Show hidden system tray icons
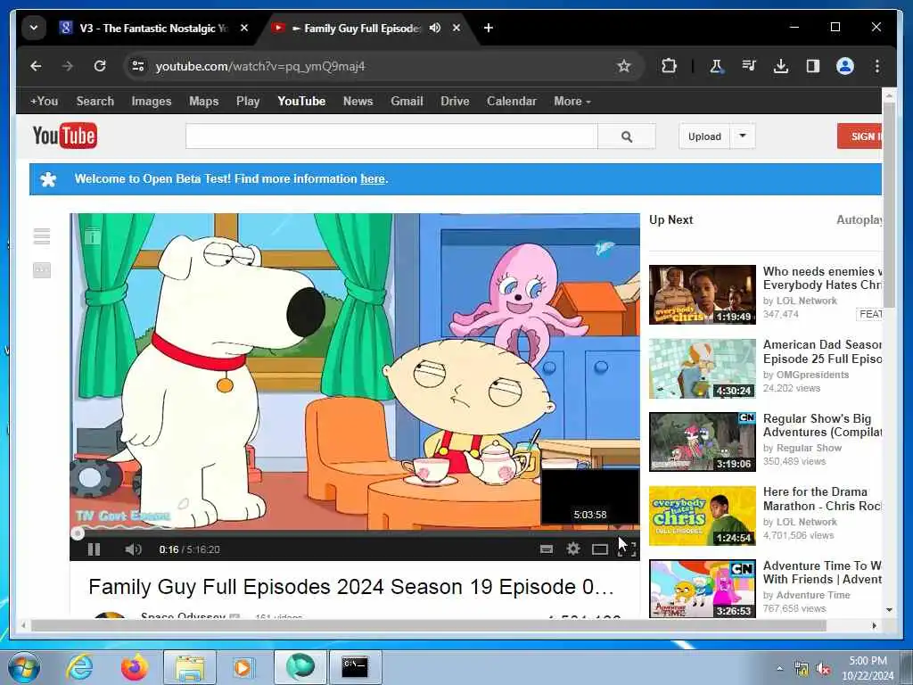913x685 pixels. click(x=779, y=669)
